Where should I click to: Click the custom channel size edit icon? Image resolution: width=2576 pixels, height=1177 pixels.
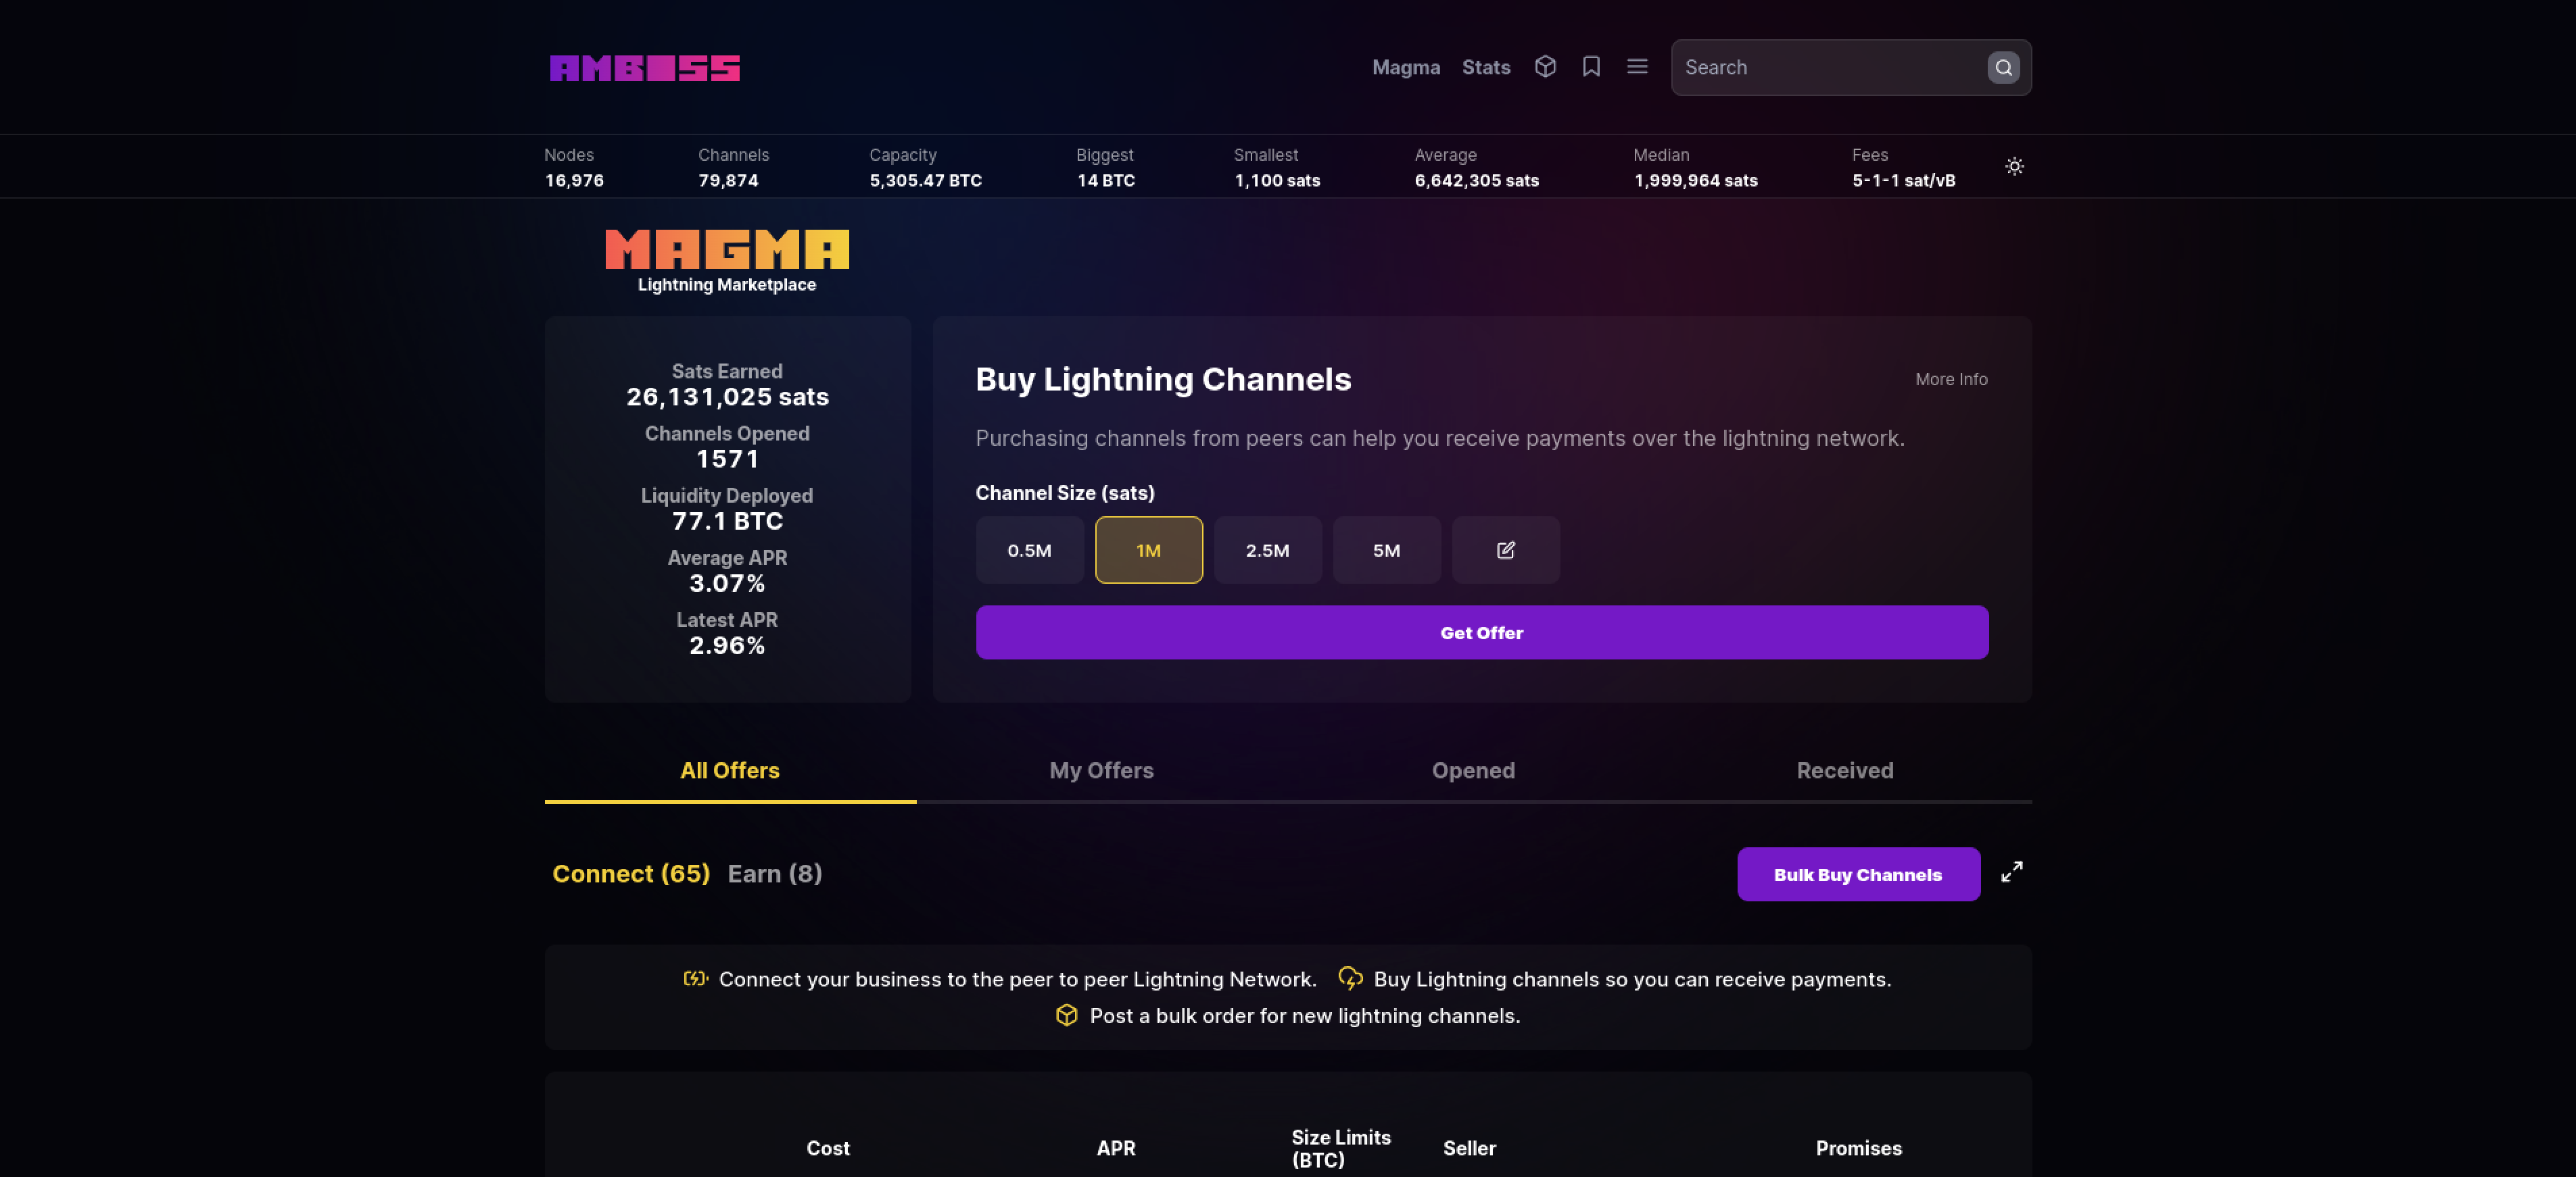pos(1505,551)
